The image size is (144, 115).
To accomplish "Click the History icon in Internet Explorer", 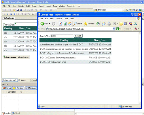I will [x=98, y=24].
